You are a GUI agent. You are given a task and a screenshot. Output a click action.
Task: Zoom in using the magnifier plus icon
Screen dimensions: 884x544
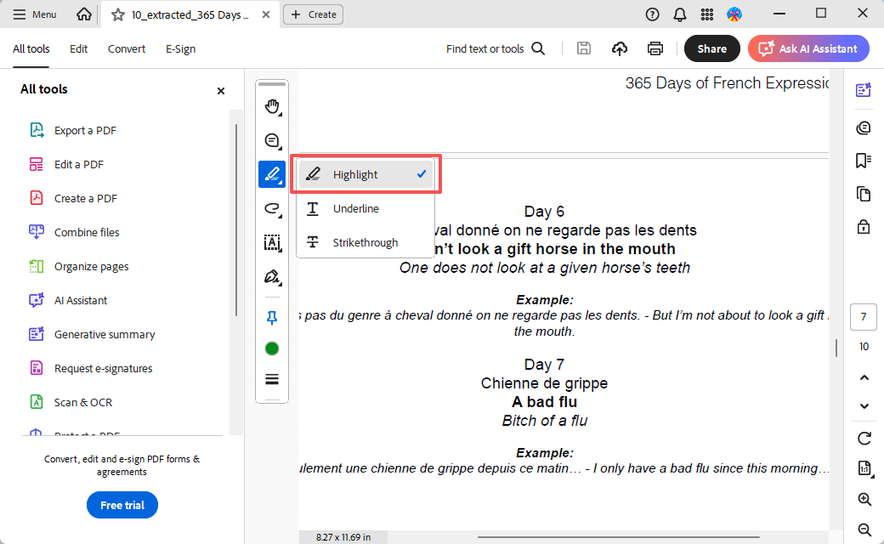[864, 500]
